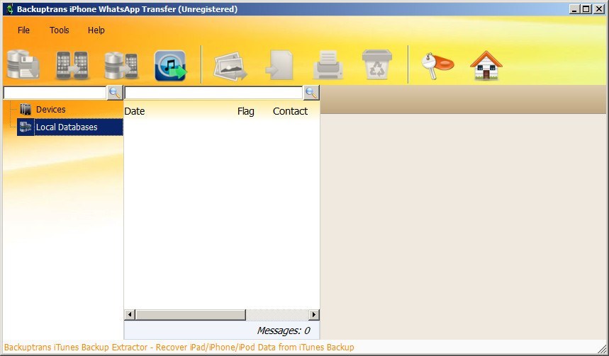Click the left arrow of horizontal scrollbar
This screenshot has height=356, width=609.
pos(130,314)
